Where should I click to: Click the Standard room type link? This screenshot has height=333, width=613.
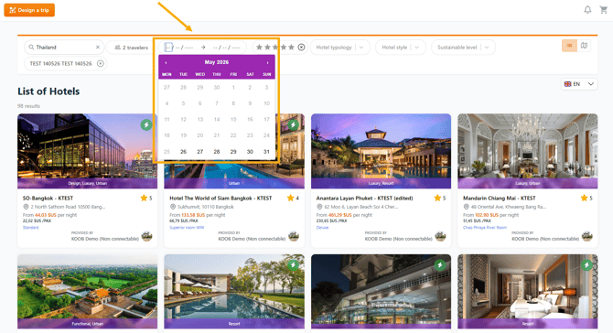pos(30,228)
